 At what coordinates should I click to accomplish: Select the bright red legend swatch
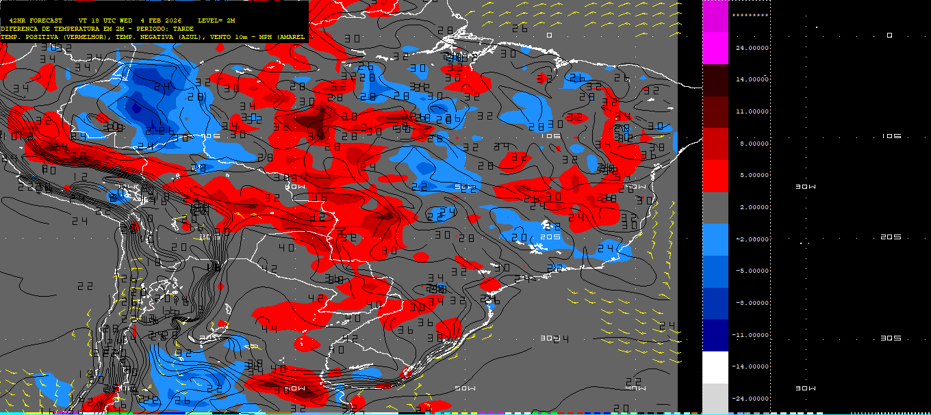click(x=715, y=176)
